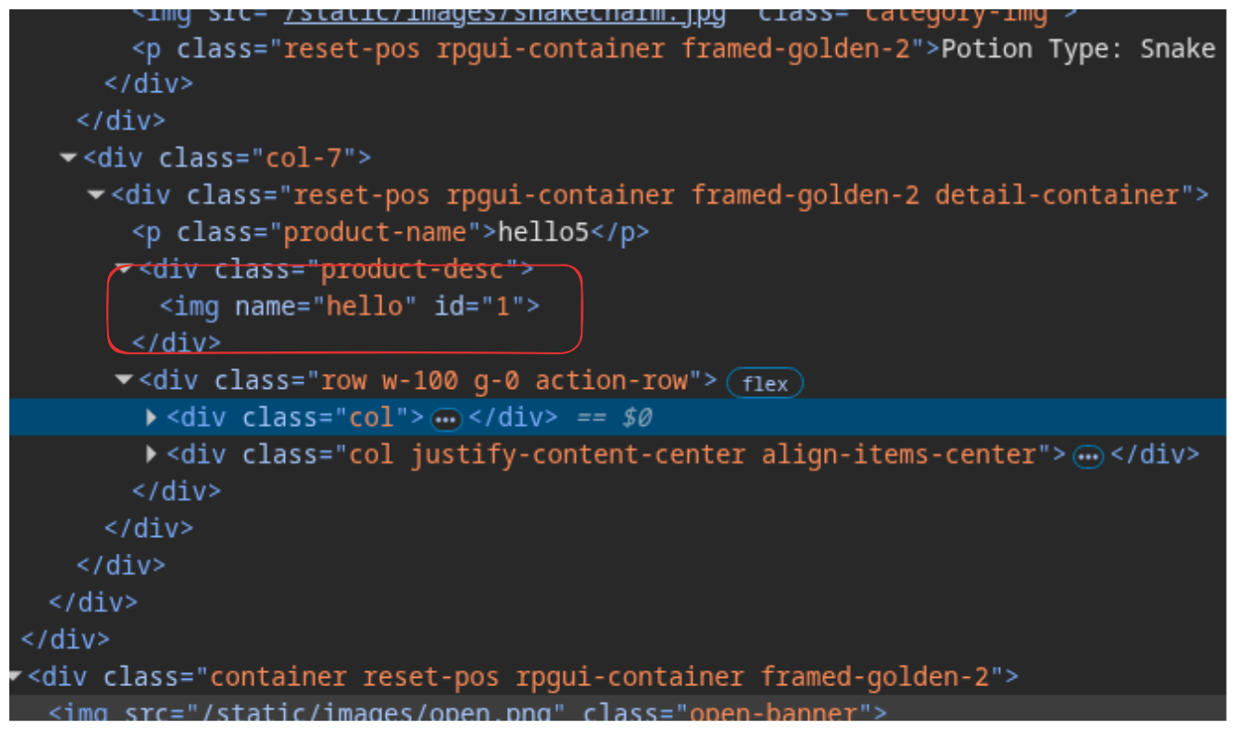Select the highlighted col div row
This screenshot has height=730, width=1235.
(617, 417)
